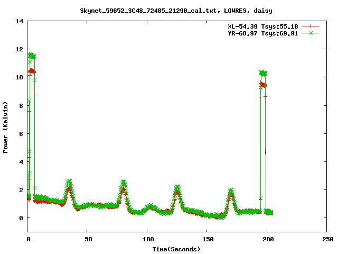
Task: Click x-axis tick label 150
Action: pyautogui.click(x=208, y=239)
